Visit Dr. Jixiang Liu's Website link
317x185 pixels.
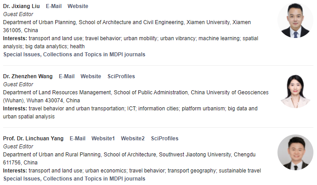click(78, 6)
